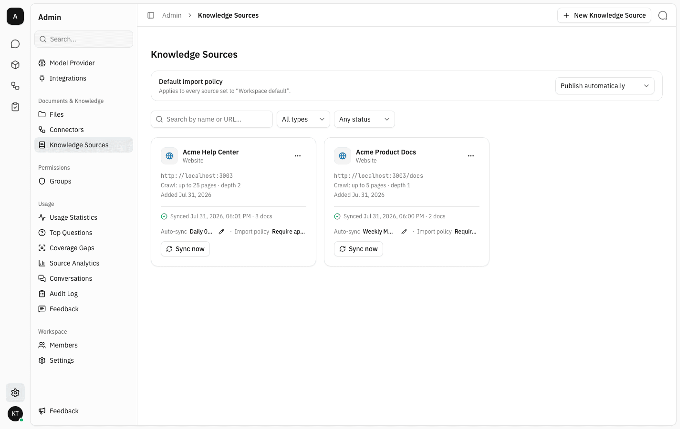The width and height of the screenshot is (687, 429).
Task: Click Knowledge Sources breadcrumb text
Action: (228, 15)
